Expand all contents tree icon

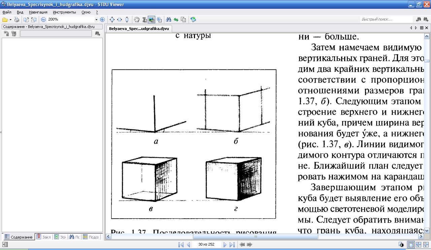coord(6,33)
